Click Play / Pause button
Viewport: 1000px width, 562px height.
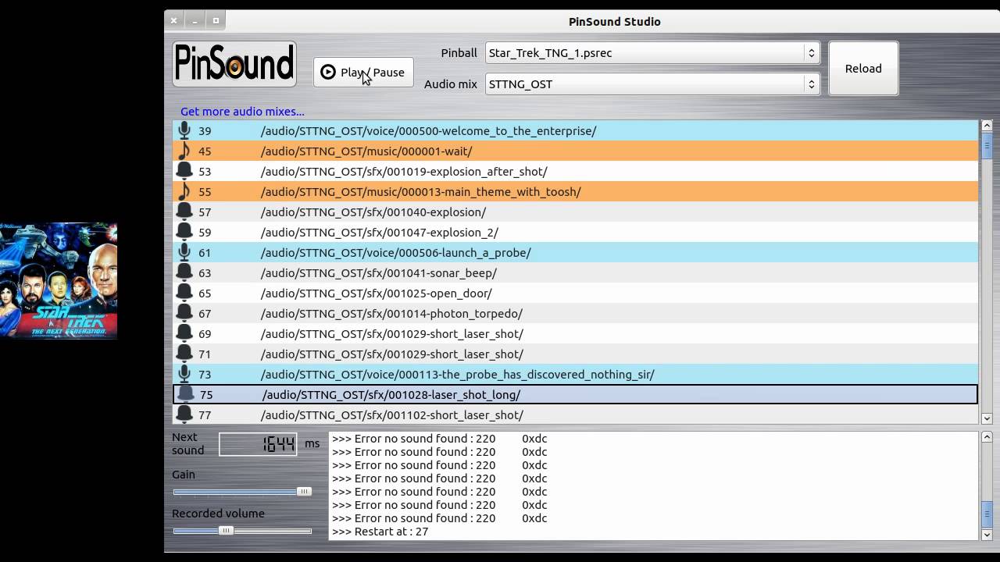tap(363, 72)
